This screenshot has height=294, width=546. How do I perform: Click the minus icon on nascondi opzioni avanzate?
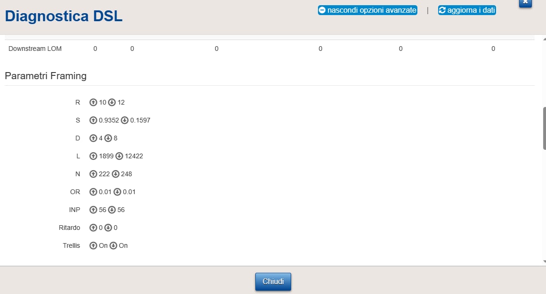pos(322,10)
